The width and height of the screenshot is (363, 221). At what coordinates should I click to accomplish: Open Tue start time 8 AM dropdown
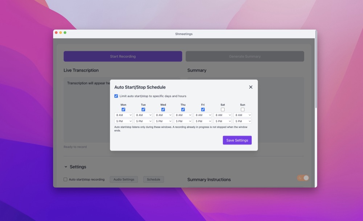pyautogui.click(x=143, y=115)
